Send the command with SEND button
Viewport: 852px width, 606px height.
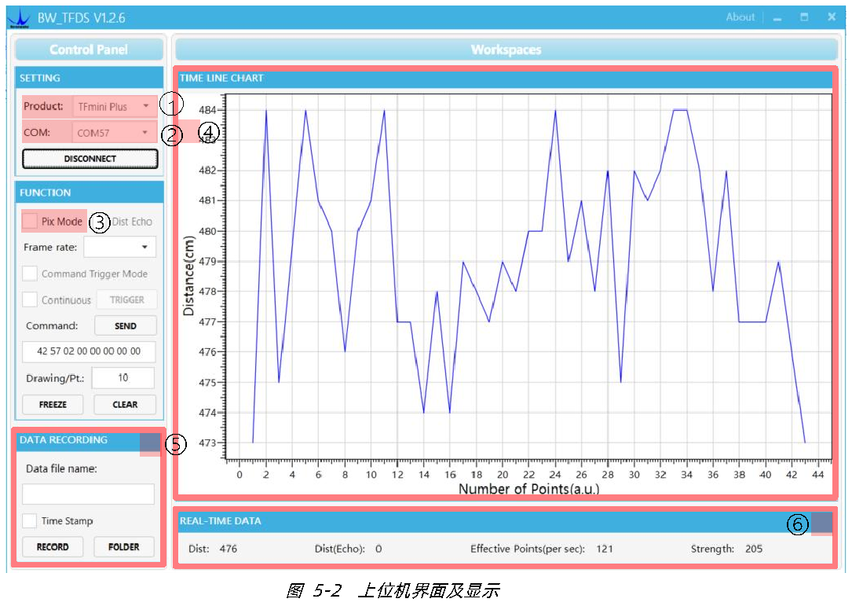click(126, 326)
